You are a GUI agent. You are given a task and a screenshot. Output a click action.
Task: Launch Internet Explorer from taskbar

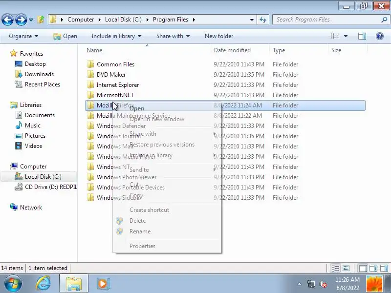(43, 284)
